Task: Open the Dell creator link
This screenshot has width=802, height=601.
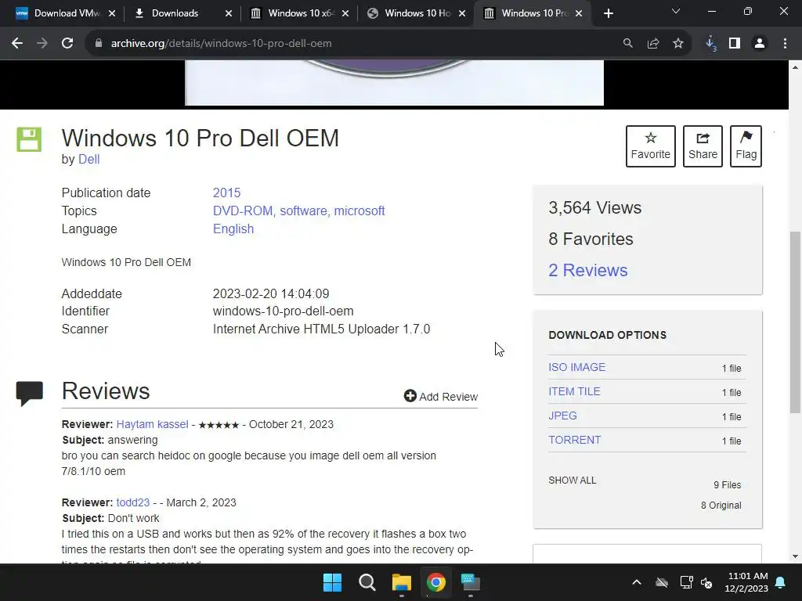Action: (x=89, y=160)
